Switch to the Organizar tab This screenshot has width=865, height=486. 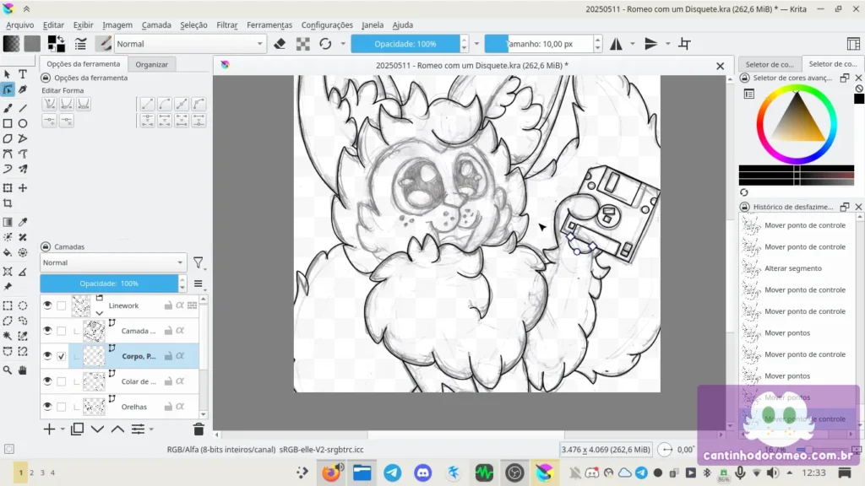[x=152, y=64]
